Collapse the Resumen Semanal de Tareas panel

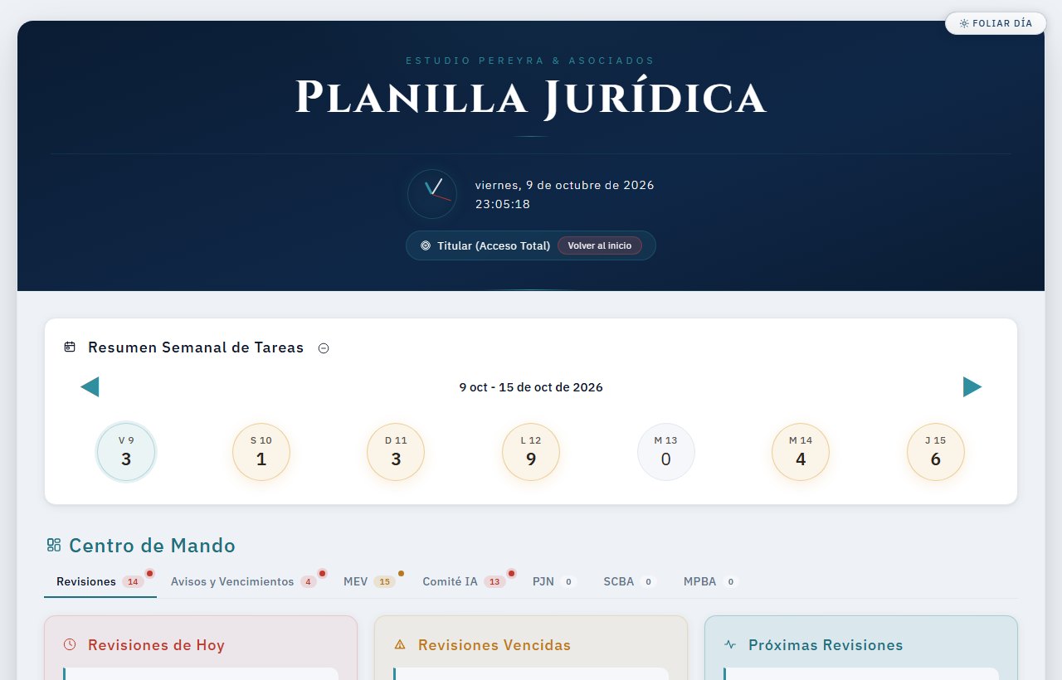click(x=324, y=348)
